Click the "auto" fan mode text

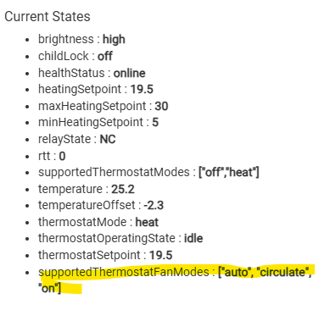point(236,272)
